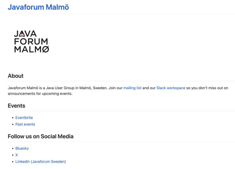This screenshot has width=235, height=169.
Task: Open the Eventbrite events link
Action: (24, 118)
